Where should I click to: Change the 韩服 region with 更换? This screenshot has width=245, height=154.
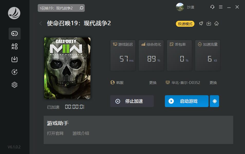pyautogui.click(x=153, y=83)
